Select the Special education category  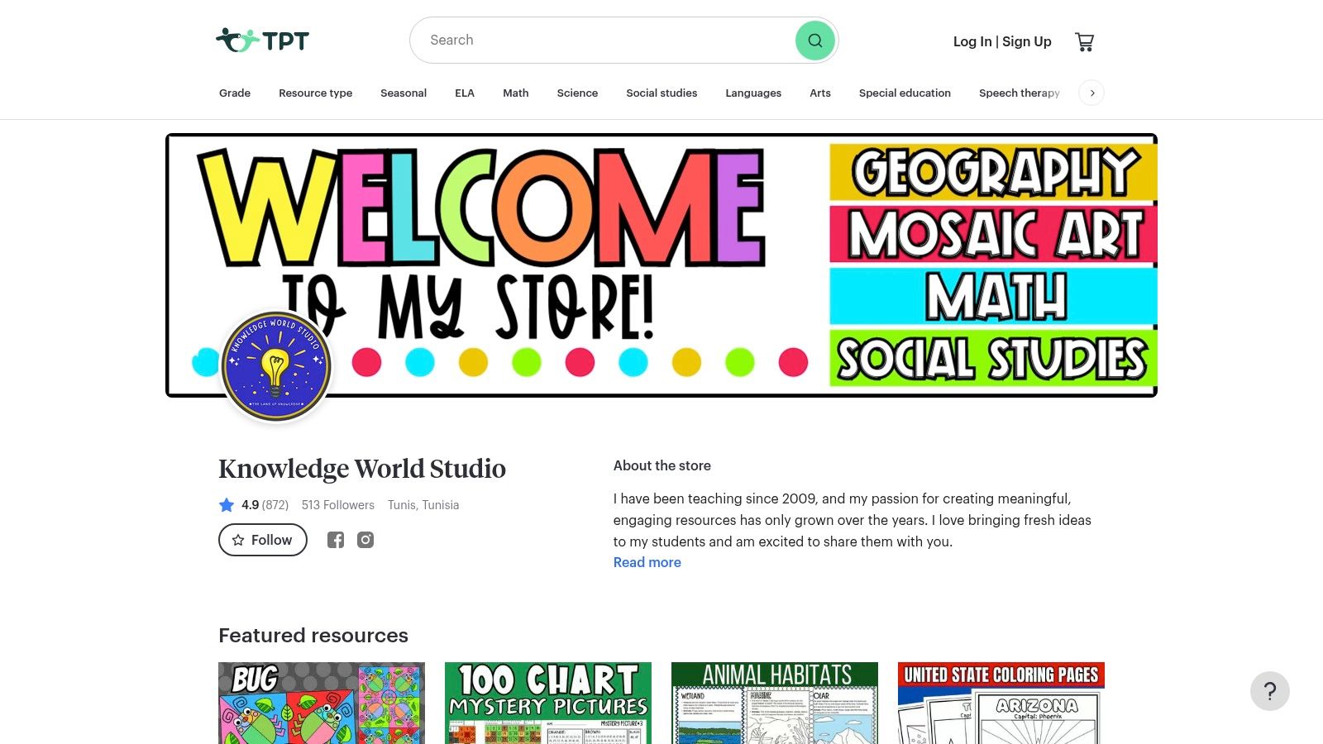(x=905, y=93)
